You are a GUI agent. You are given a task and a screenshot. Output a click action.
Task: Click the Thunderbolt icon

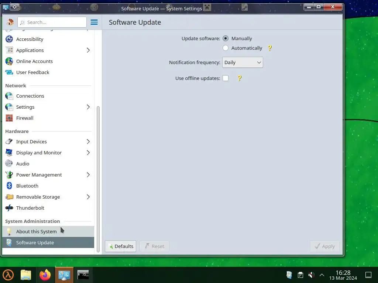click(x=9, y=208)
